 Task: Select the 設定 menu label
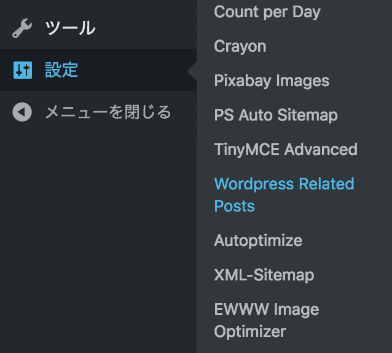pos(61,70)
